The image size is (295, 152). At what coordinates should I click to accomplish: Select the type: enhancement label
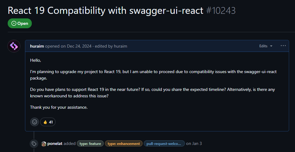124,144
